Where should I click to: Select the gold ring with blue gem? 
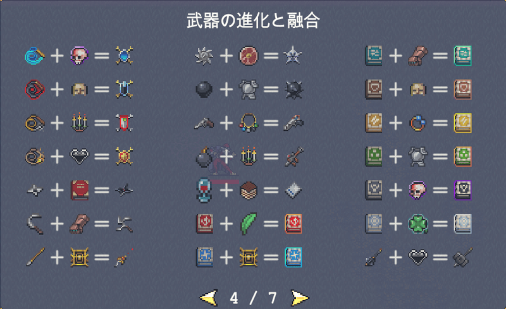pos(418,123)
